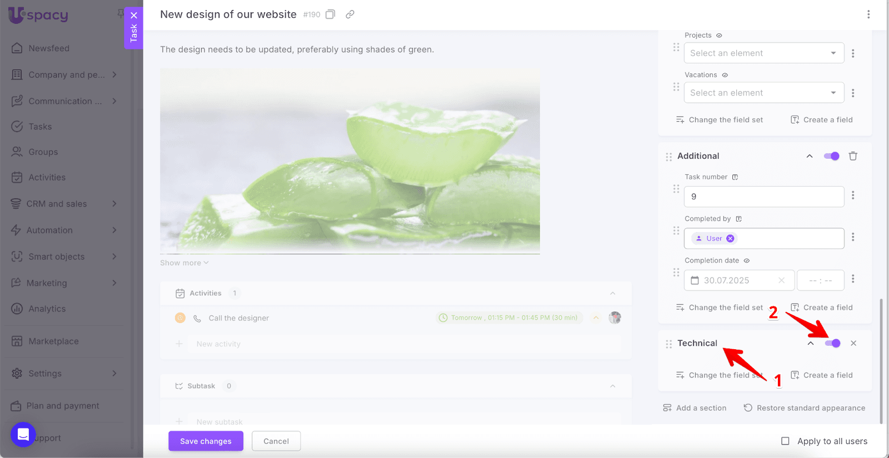Click the copy task number icon
The image size is (889, 458).
pyautogui.click(x=330, y=14)
